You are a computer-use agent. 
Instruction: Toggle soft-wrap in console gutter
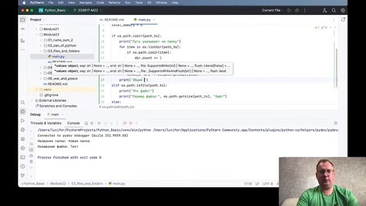pyautogui.click(x=31, y=144)
